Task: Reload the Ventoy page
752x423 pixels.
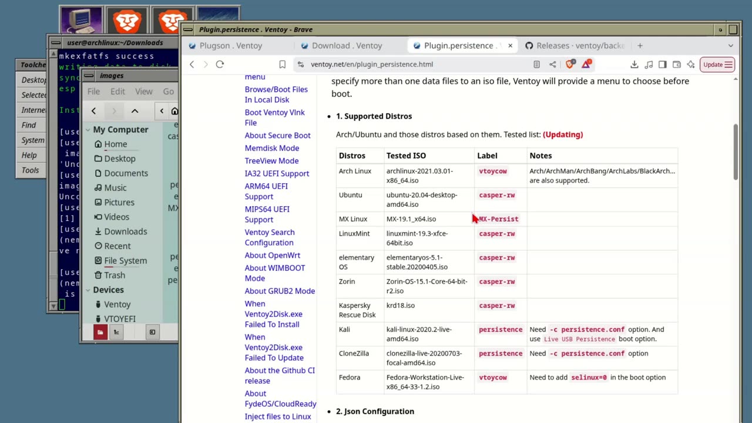Action: coord(220,64)
